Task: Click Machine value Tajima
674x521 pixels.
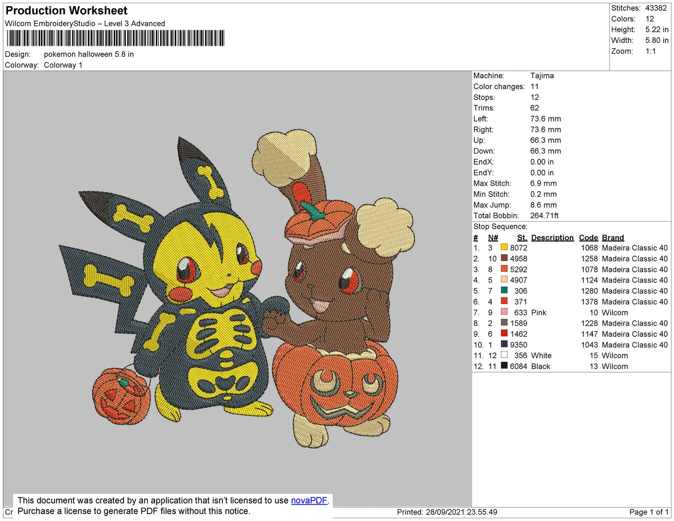Action: [542, 76]
